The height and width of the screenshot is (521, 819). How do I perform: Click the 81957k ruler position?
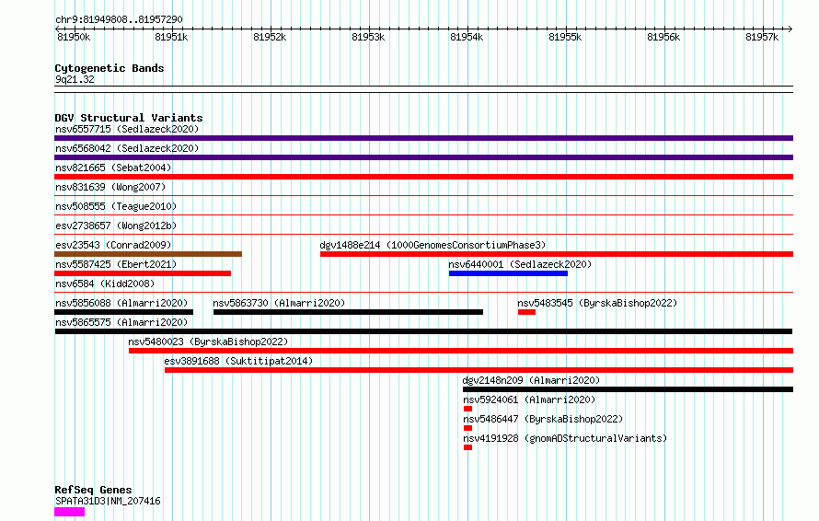click(762, 37)
